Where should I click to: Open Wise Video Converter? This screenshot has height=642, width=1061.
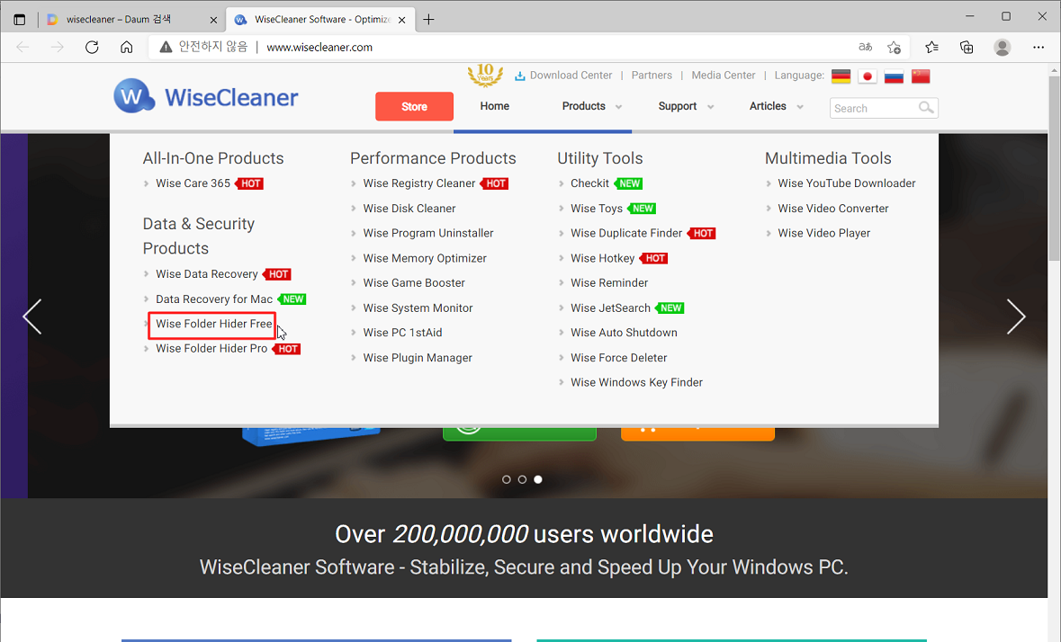(833, 208)
